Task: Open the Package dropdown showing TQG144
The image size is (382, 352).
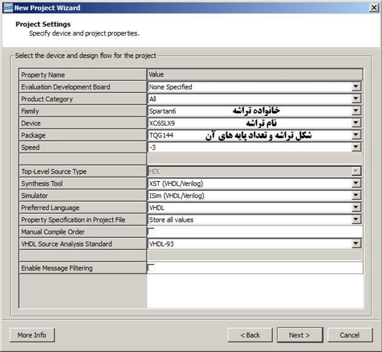Action: click(x=356, y=135)
